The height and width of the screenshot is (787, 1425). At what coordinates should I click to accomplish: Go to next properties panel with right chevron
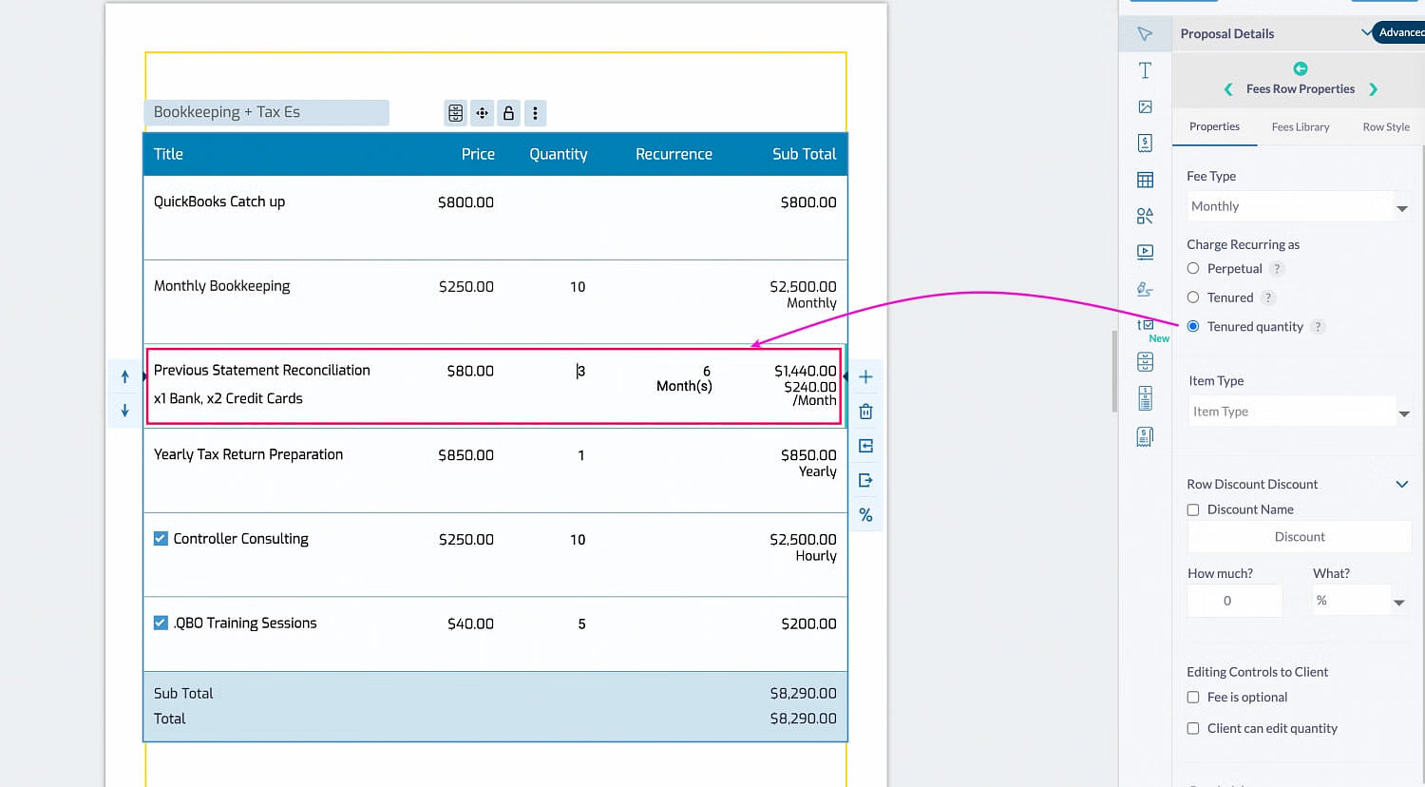point(1373,89)
